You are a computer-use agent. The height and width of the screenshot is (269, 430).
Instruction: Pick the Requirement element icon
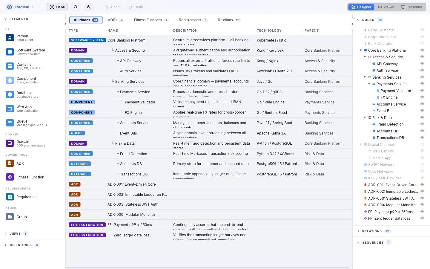click(10, 197)
